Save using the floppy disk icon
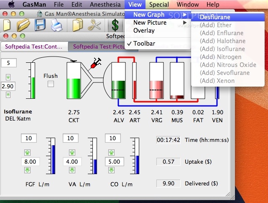268x203 pixels. pyautogui.click(x=40, y=25)
